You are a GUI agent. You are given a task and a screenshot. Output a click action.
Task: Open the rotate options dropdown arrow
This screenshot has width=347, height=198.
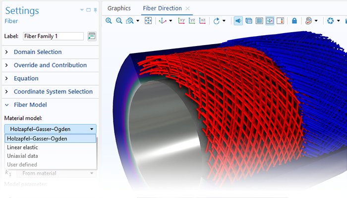point(224,21)
